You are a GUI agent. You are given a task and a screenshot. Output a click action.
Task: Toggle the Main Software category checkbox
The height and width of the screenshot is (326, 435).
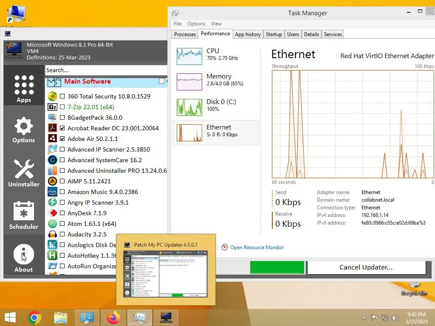coord(161,81)
